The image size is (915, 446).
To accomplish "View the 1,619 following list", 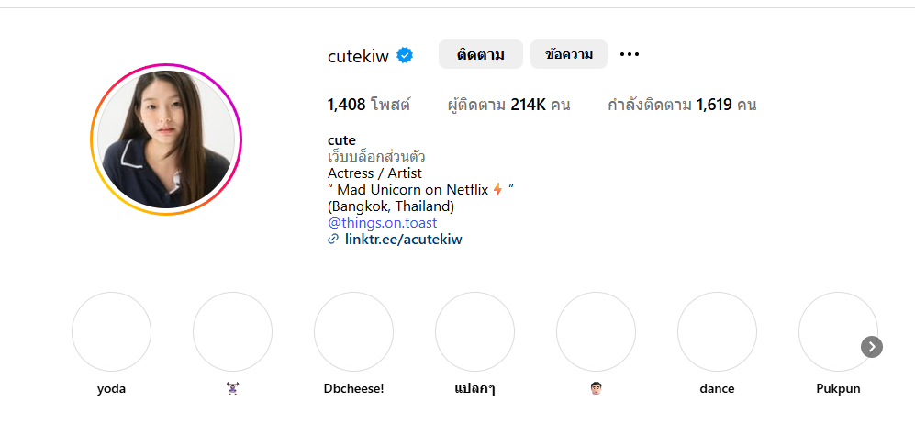I will (x=682, y=106).
